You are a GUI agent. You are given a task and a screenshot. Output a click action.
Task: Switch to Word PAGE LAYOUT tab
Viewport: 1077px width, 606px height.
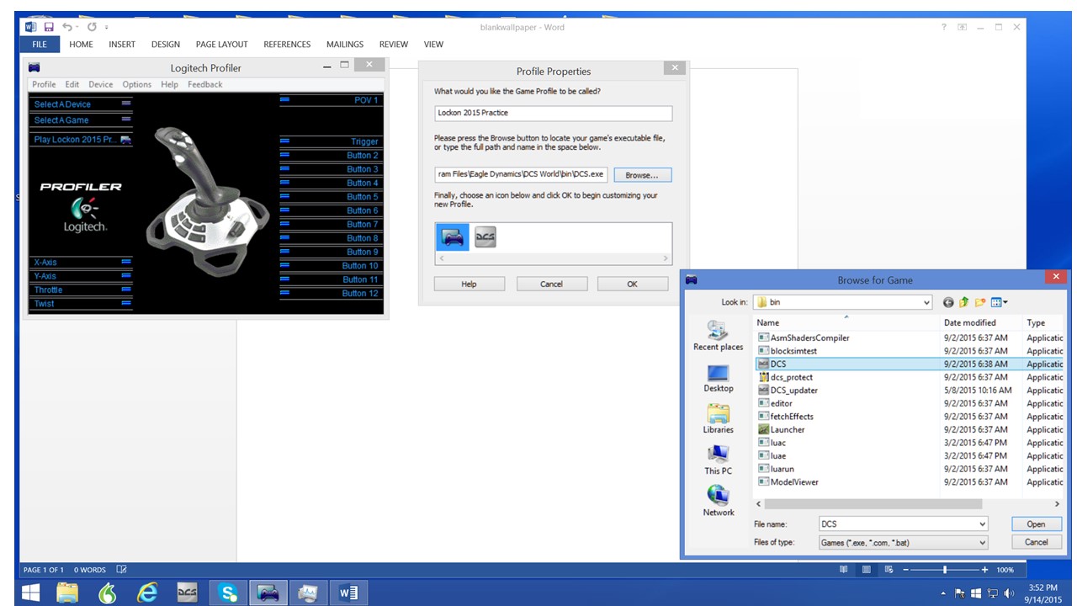[222, 44]
